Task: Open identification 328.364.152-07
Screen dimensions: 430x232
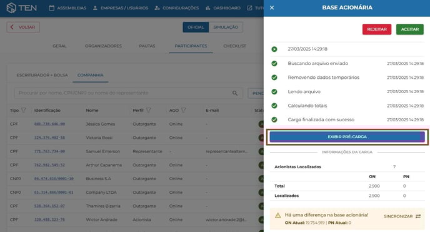Action: pos(49,206)
